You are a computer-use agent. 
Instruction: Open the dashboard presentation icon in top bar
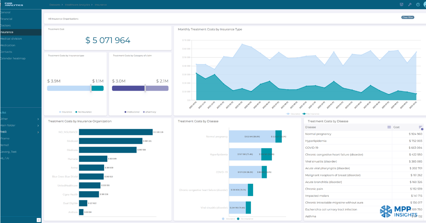pyautogui.click(x=402, y=5)
